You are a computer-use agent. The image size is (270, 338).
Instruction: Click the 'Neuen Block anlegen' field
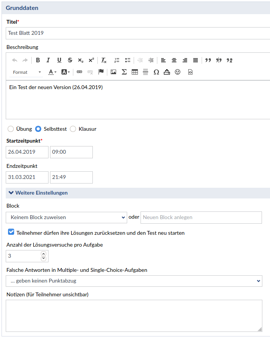point(201,217)
